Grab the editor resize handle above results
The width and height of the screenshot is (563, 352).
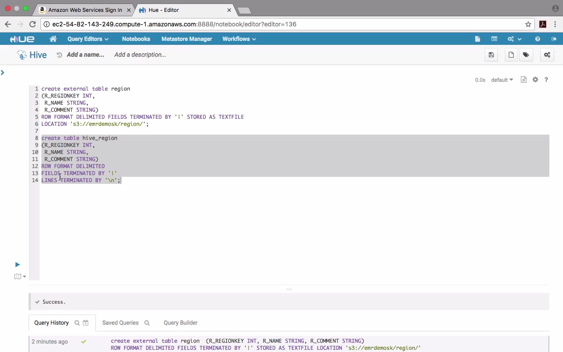(289, 289)
